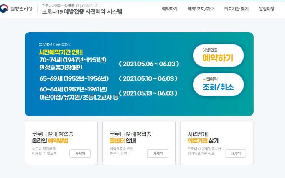The image size is (285, 178).
Task: Select the 온라인 예약방법 card
Action: tap(61, 143)
